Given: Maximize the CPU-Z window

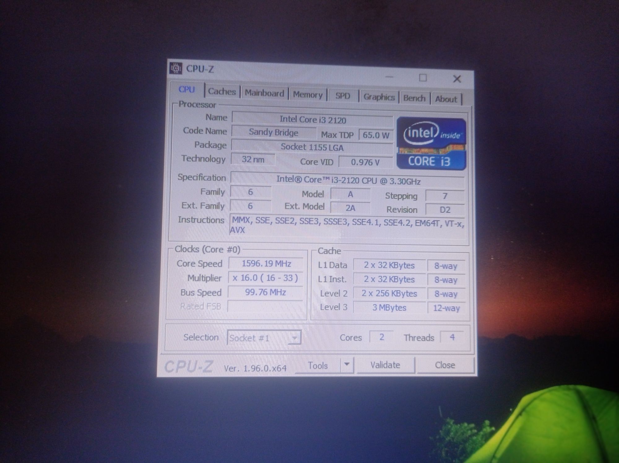Looking at the screenshot, I should (x=423, y=78).
